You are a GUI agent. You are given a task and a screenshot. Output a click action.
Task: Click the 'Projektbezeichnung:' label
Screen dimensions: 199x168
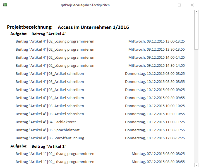coord(30,27)
